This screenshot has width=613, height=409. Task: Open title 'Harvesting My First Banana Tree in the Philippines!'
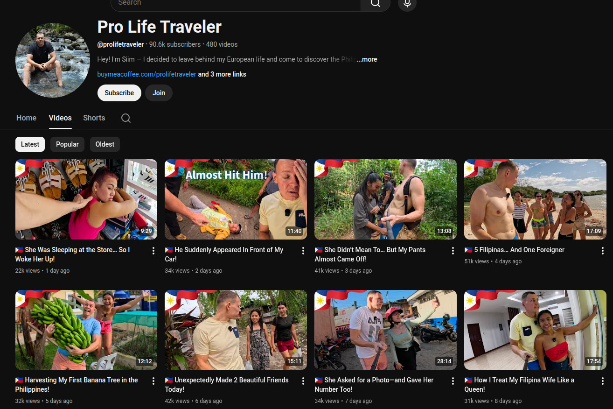click(77, 385)
